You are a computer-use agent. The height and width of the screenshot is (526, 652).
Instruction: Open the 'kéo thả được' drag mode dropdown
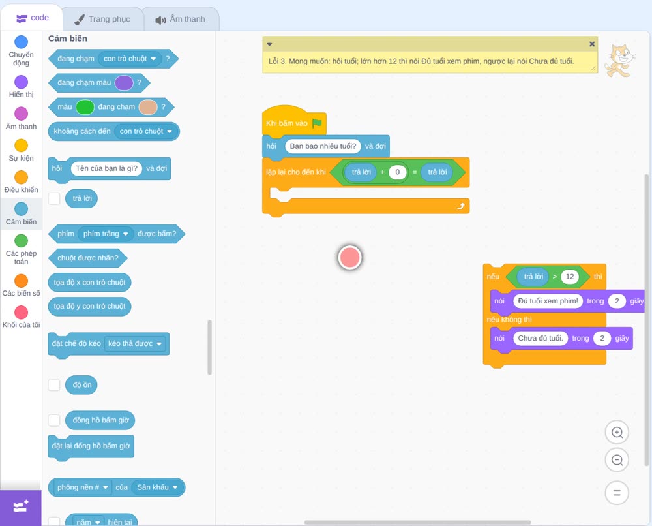[135, 343]
